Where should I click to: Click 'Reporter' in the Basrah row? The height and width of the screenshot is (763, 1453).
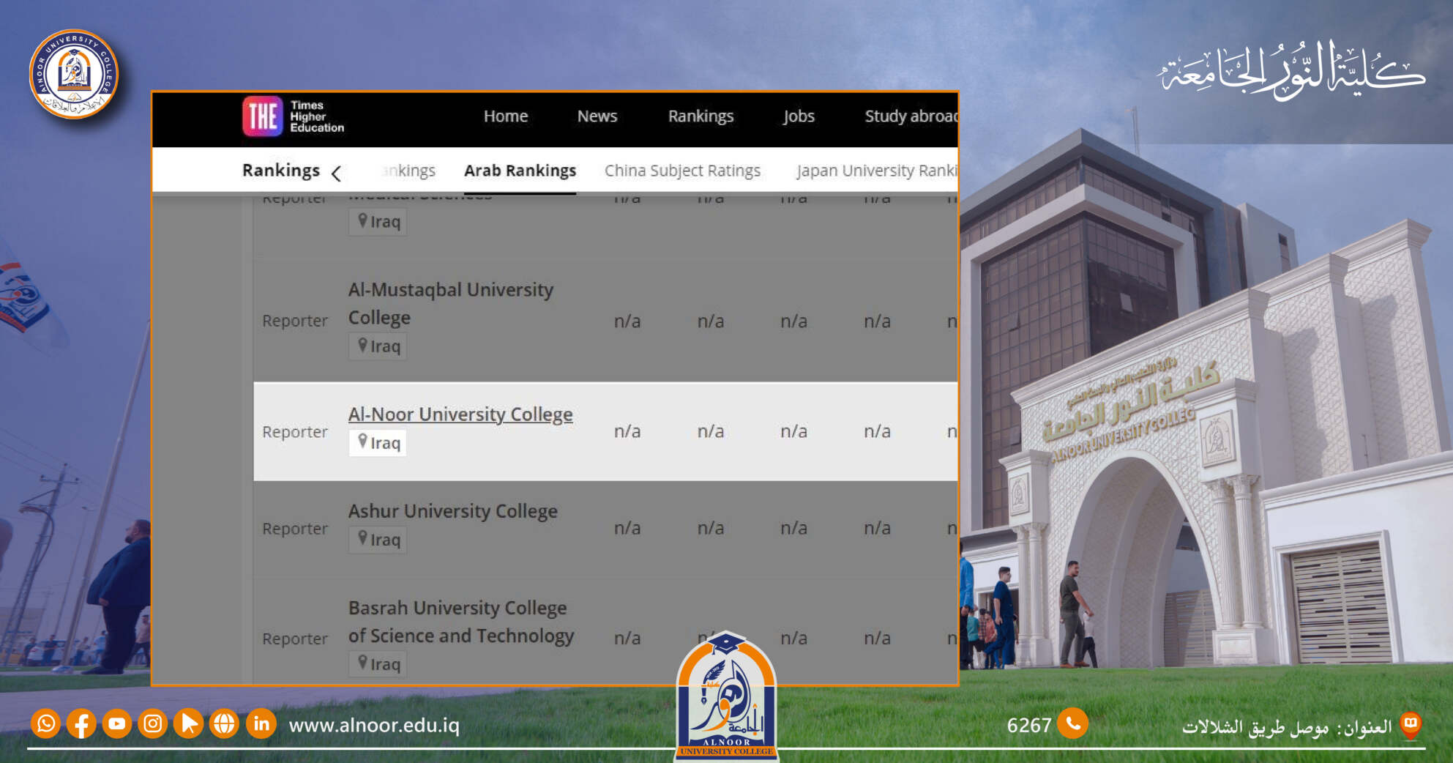point(295,639)
